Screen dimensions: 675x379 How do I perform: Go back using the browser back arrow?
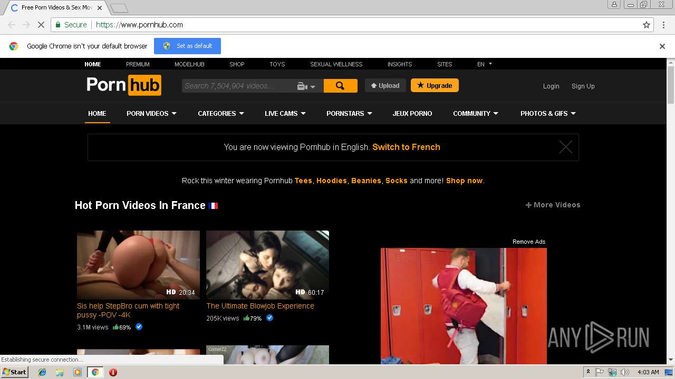12,25
